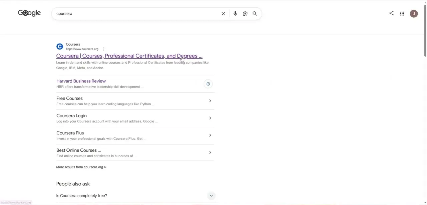Click the chevron beside Coursera Plus

click(210, 135)
